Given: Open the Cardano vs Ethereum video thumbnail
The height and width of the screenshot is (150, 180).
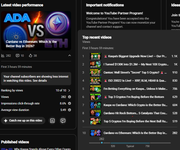Looking at the screenshot, I should pyautogui.click(x=36, y=31).
